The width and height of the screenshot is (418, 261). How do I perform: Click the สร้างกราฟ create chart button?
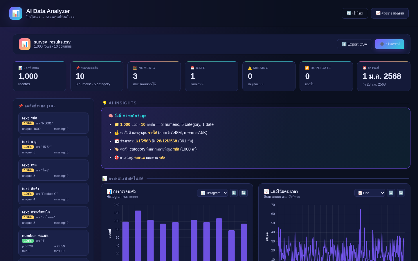tap(390, 44)
